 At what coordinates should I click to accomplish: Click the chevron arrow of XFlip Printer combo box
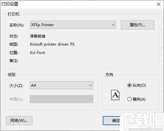113,25
